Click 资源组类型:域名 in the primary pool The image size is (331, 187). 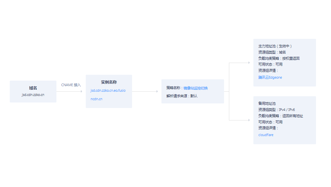coord(272,52)
